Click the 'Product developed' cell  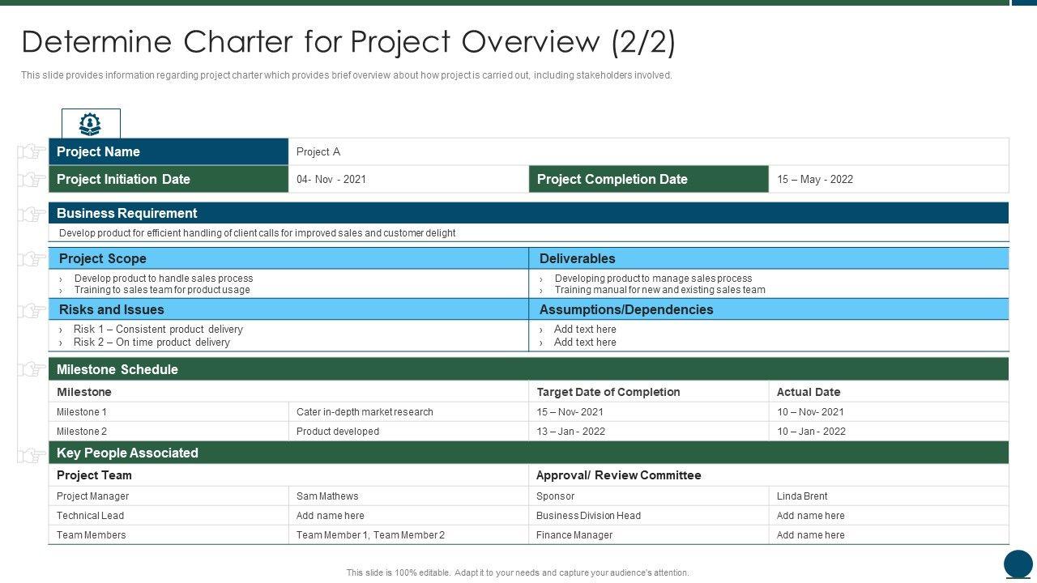pyautogui.click(x=408, y=432)
